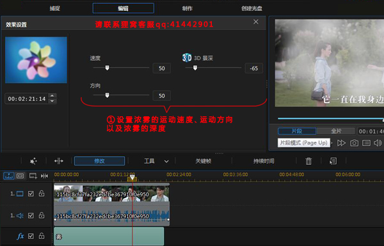Toggle audio track 1 enable checkbox
The width and height of the screenshot is (384, 246).
point(31,215)
